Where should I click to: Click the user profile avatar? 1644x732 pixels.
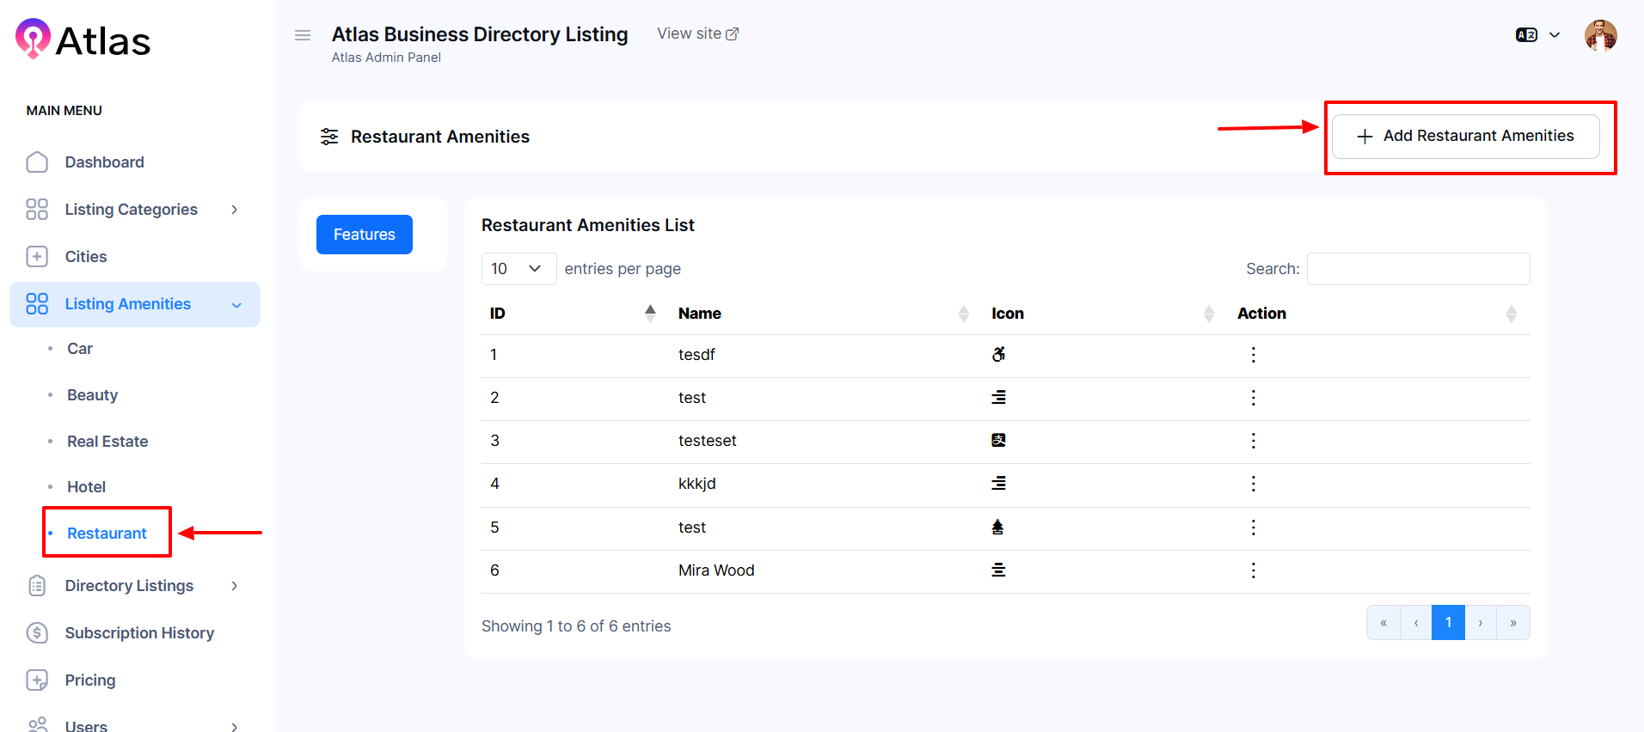[x=1600, y=35]
